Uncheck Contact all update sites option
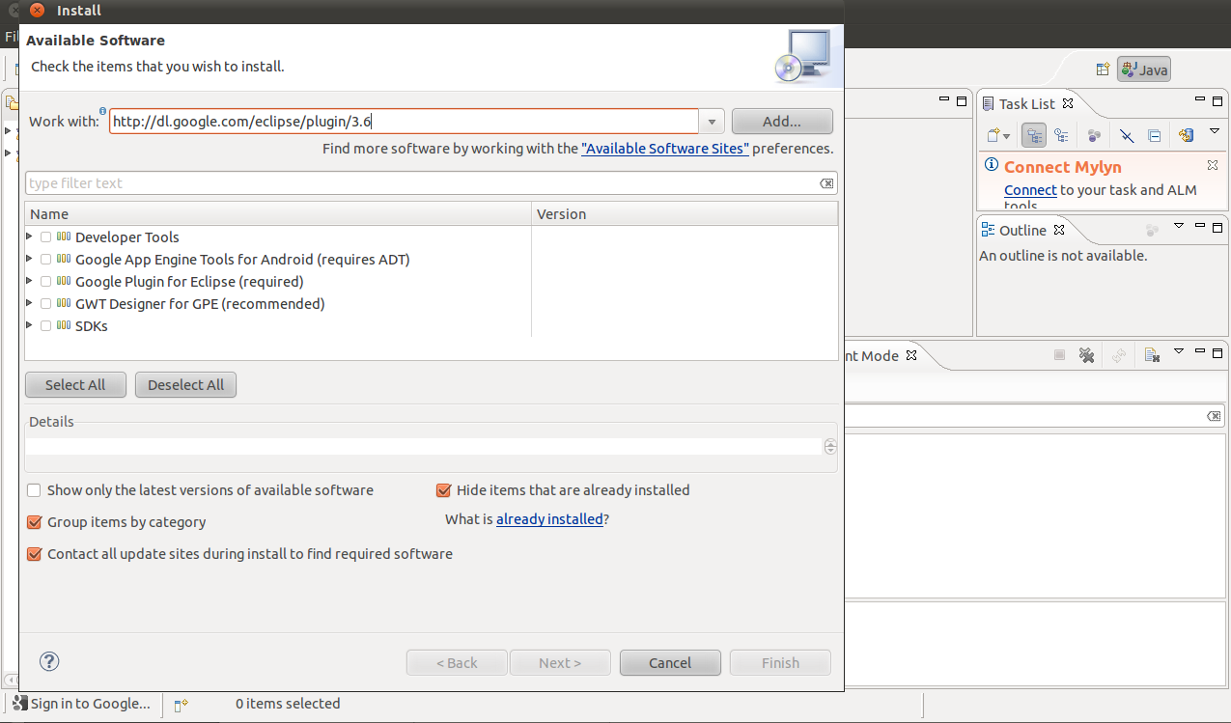This screenshot has height=723, width=1231. [35, 554]
